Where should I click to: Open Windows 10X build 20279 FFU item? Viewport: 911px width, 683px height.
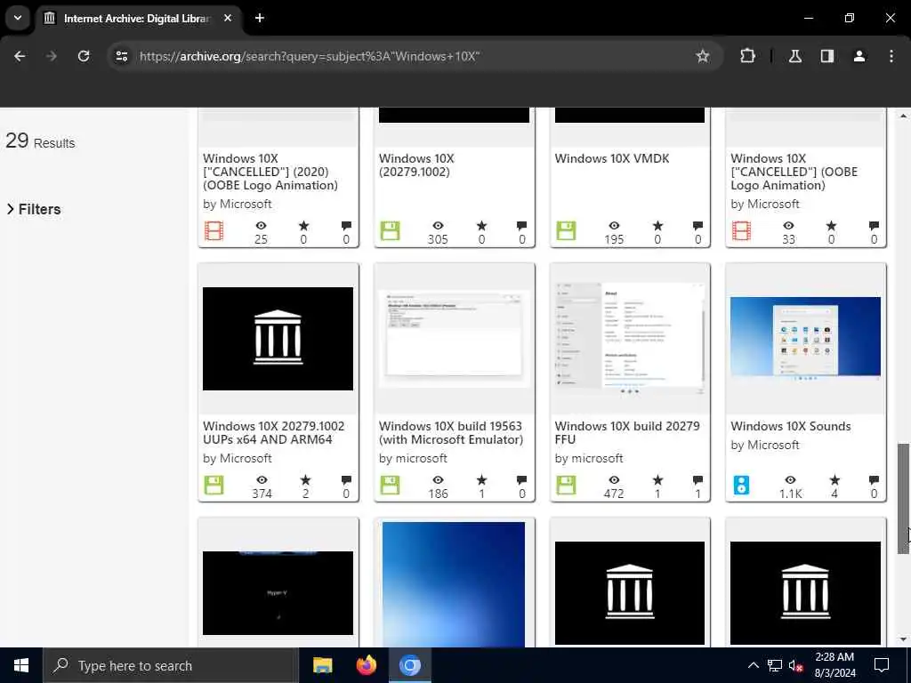[x=627, y=433]
